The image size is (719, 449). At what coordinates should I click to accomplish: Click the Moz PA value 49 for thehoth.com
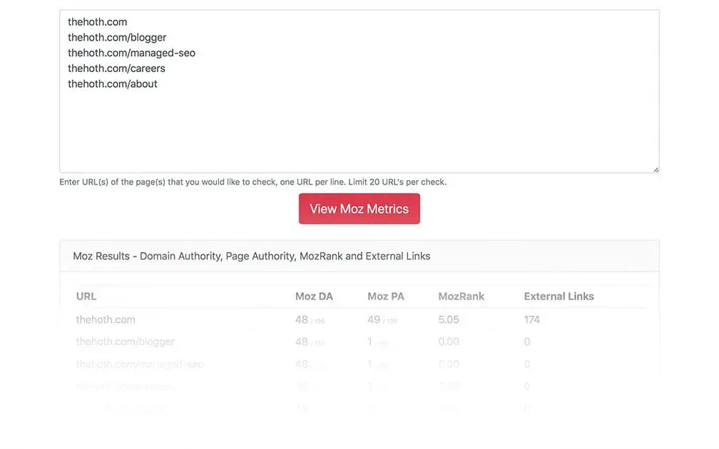tap(374, 320)
